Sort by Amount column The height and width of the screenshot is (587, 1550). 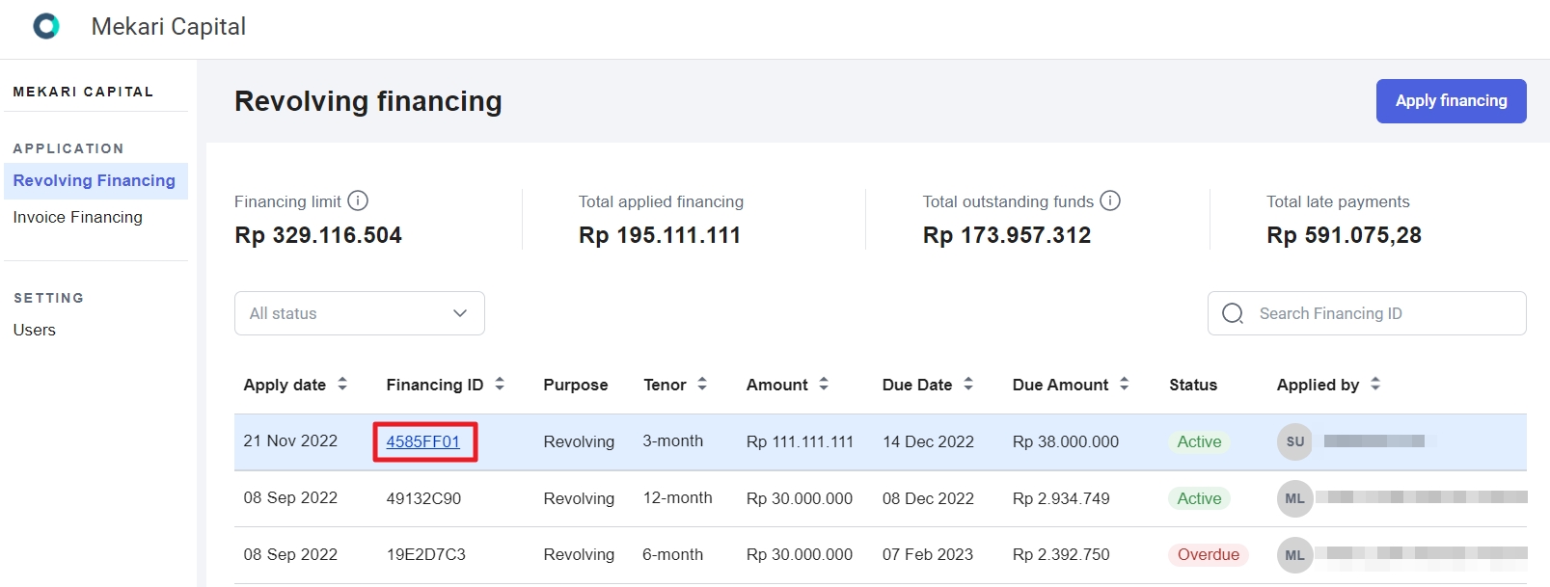pyautogui.click(x=824, y=384)
